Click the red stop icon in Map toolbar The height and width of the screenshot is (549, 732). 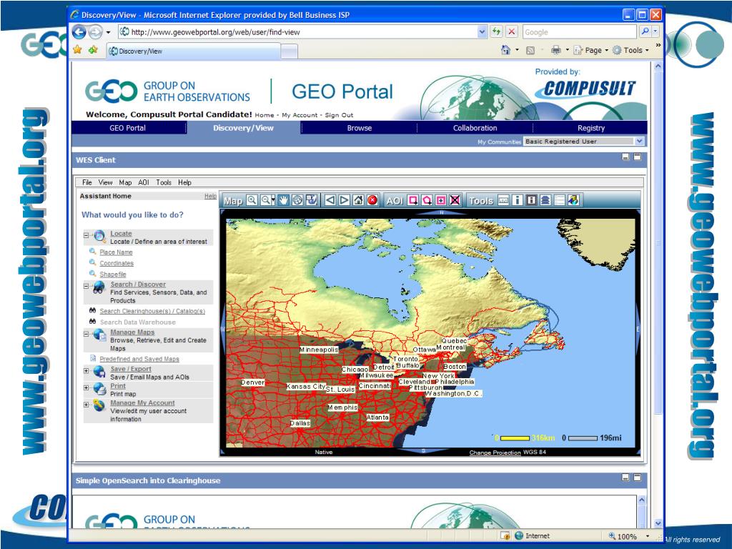tap(372, 200)
